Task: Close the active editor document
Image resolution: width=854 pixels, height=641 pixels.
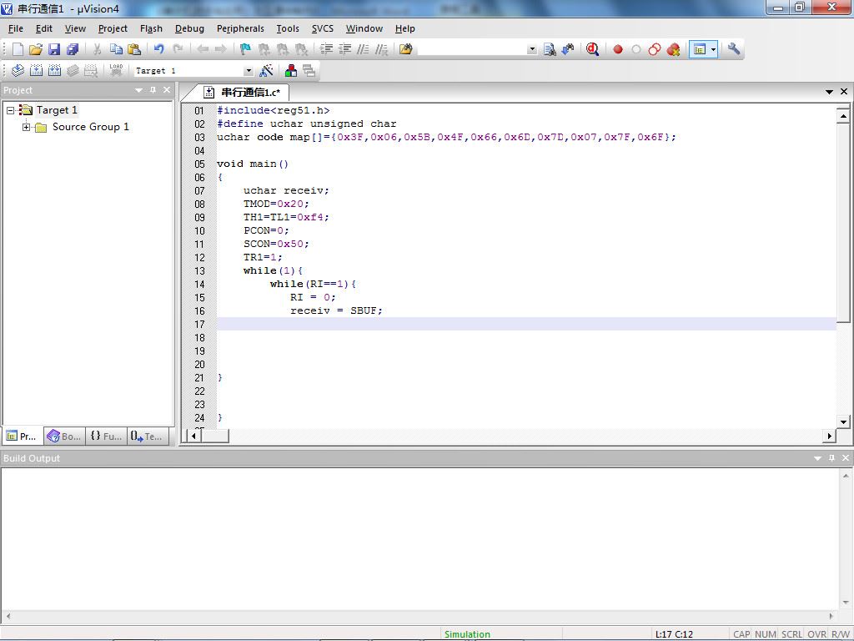Action: coord(844,92)
